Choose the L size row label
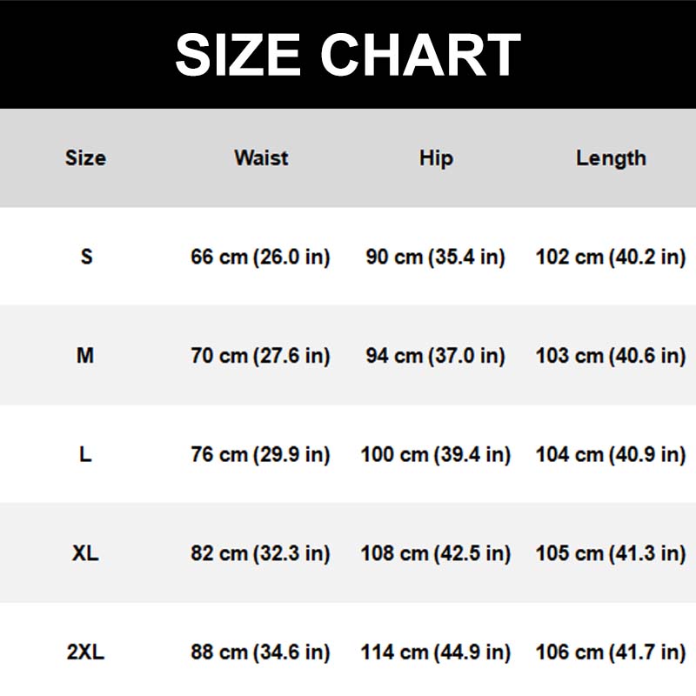The image size is (696, 696). pos(85,454)
